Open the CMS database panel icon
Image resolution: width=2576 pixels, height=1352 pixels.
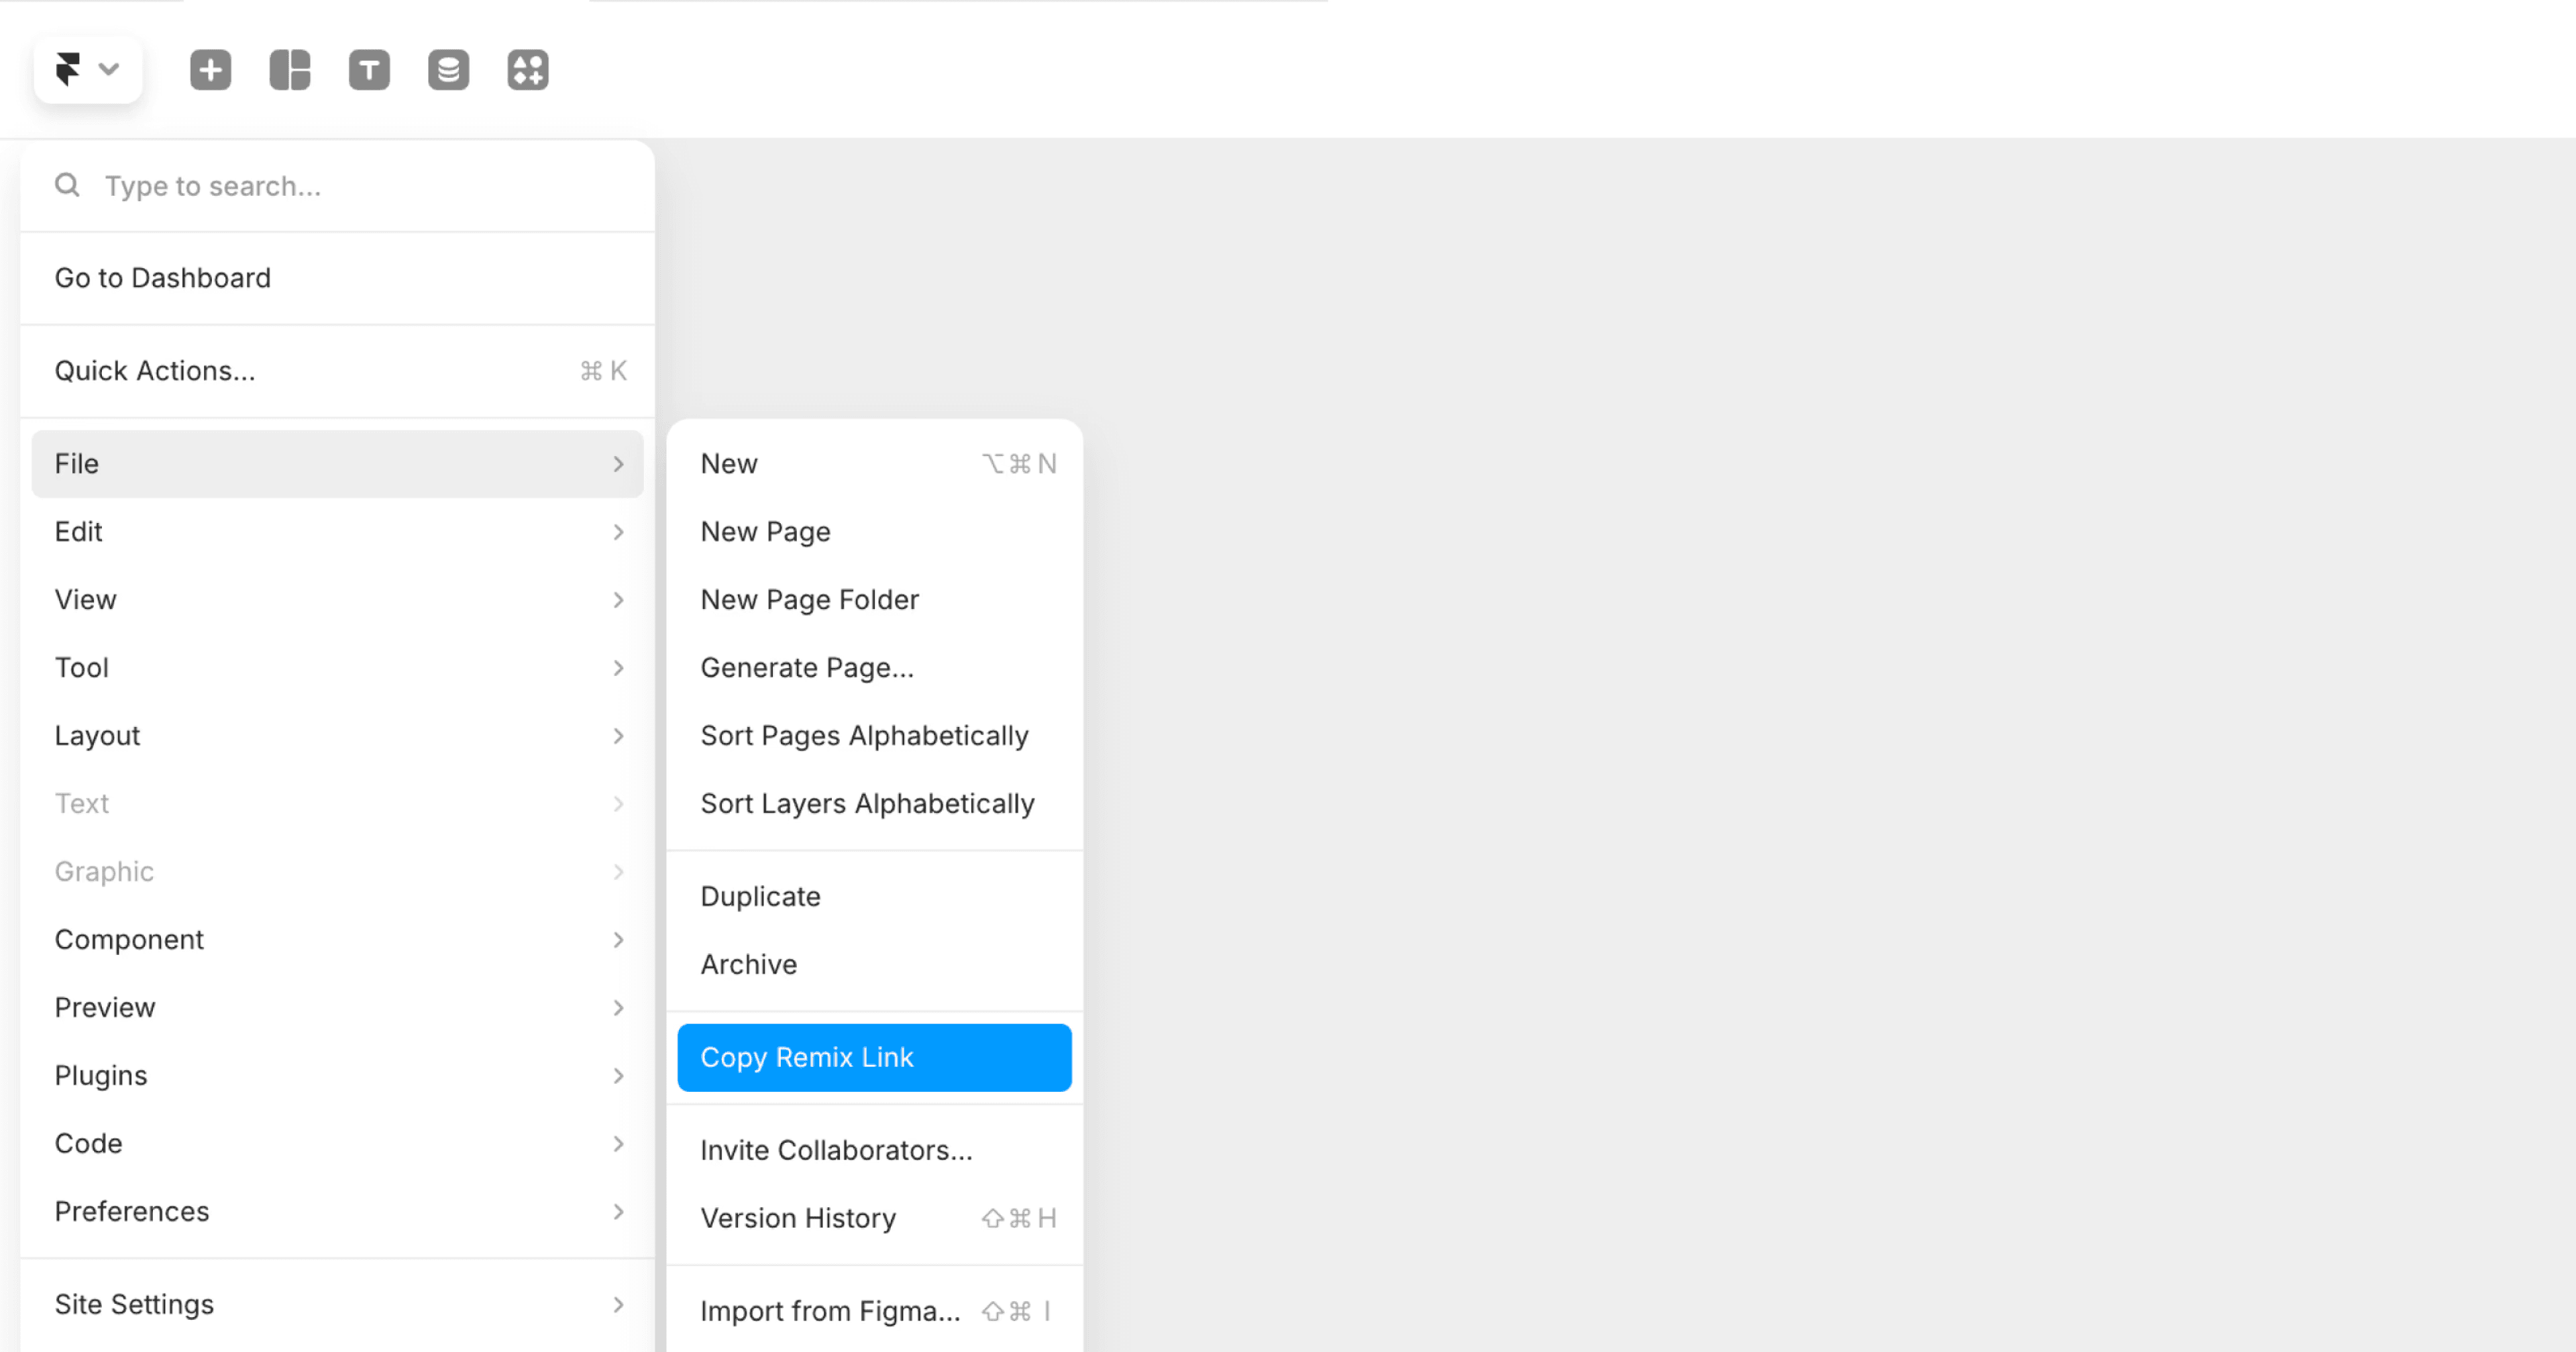point(448,69)
